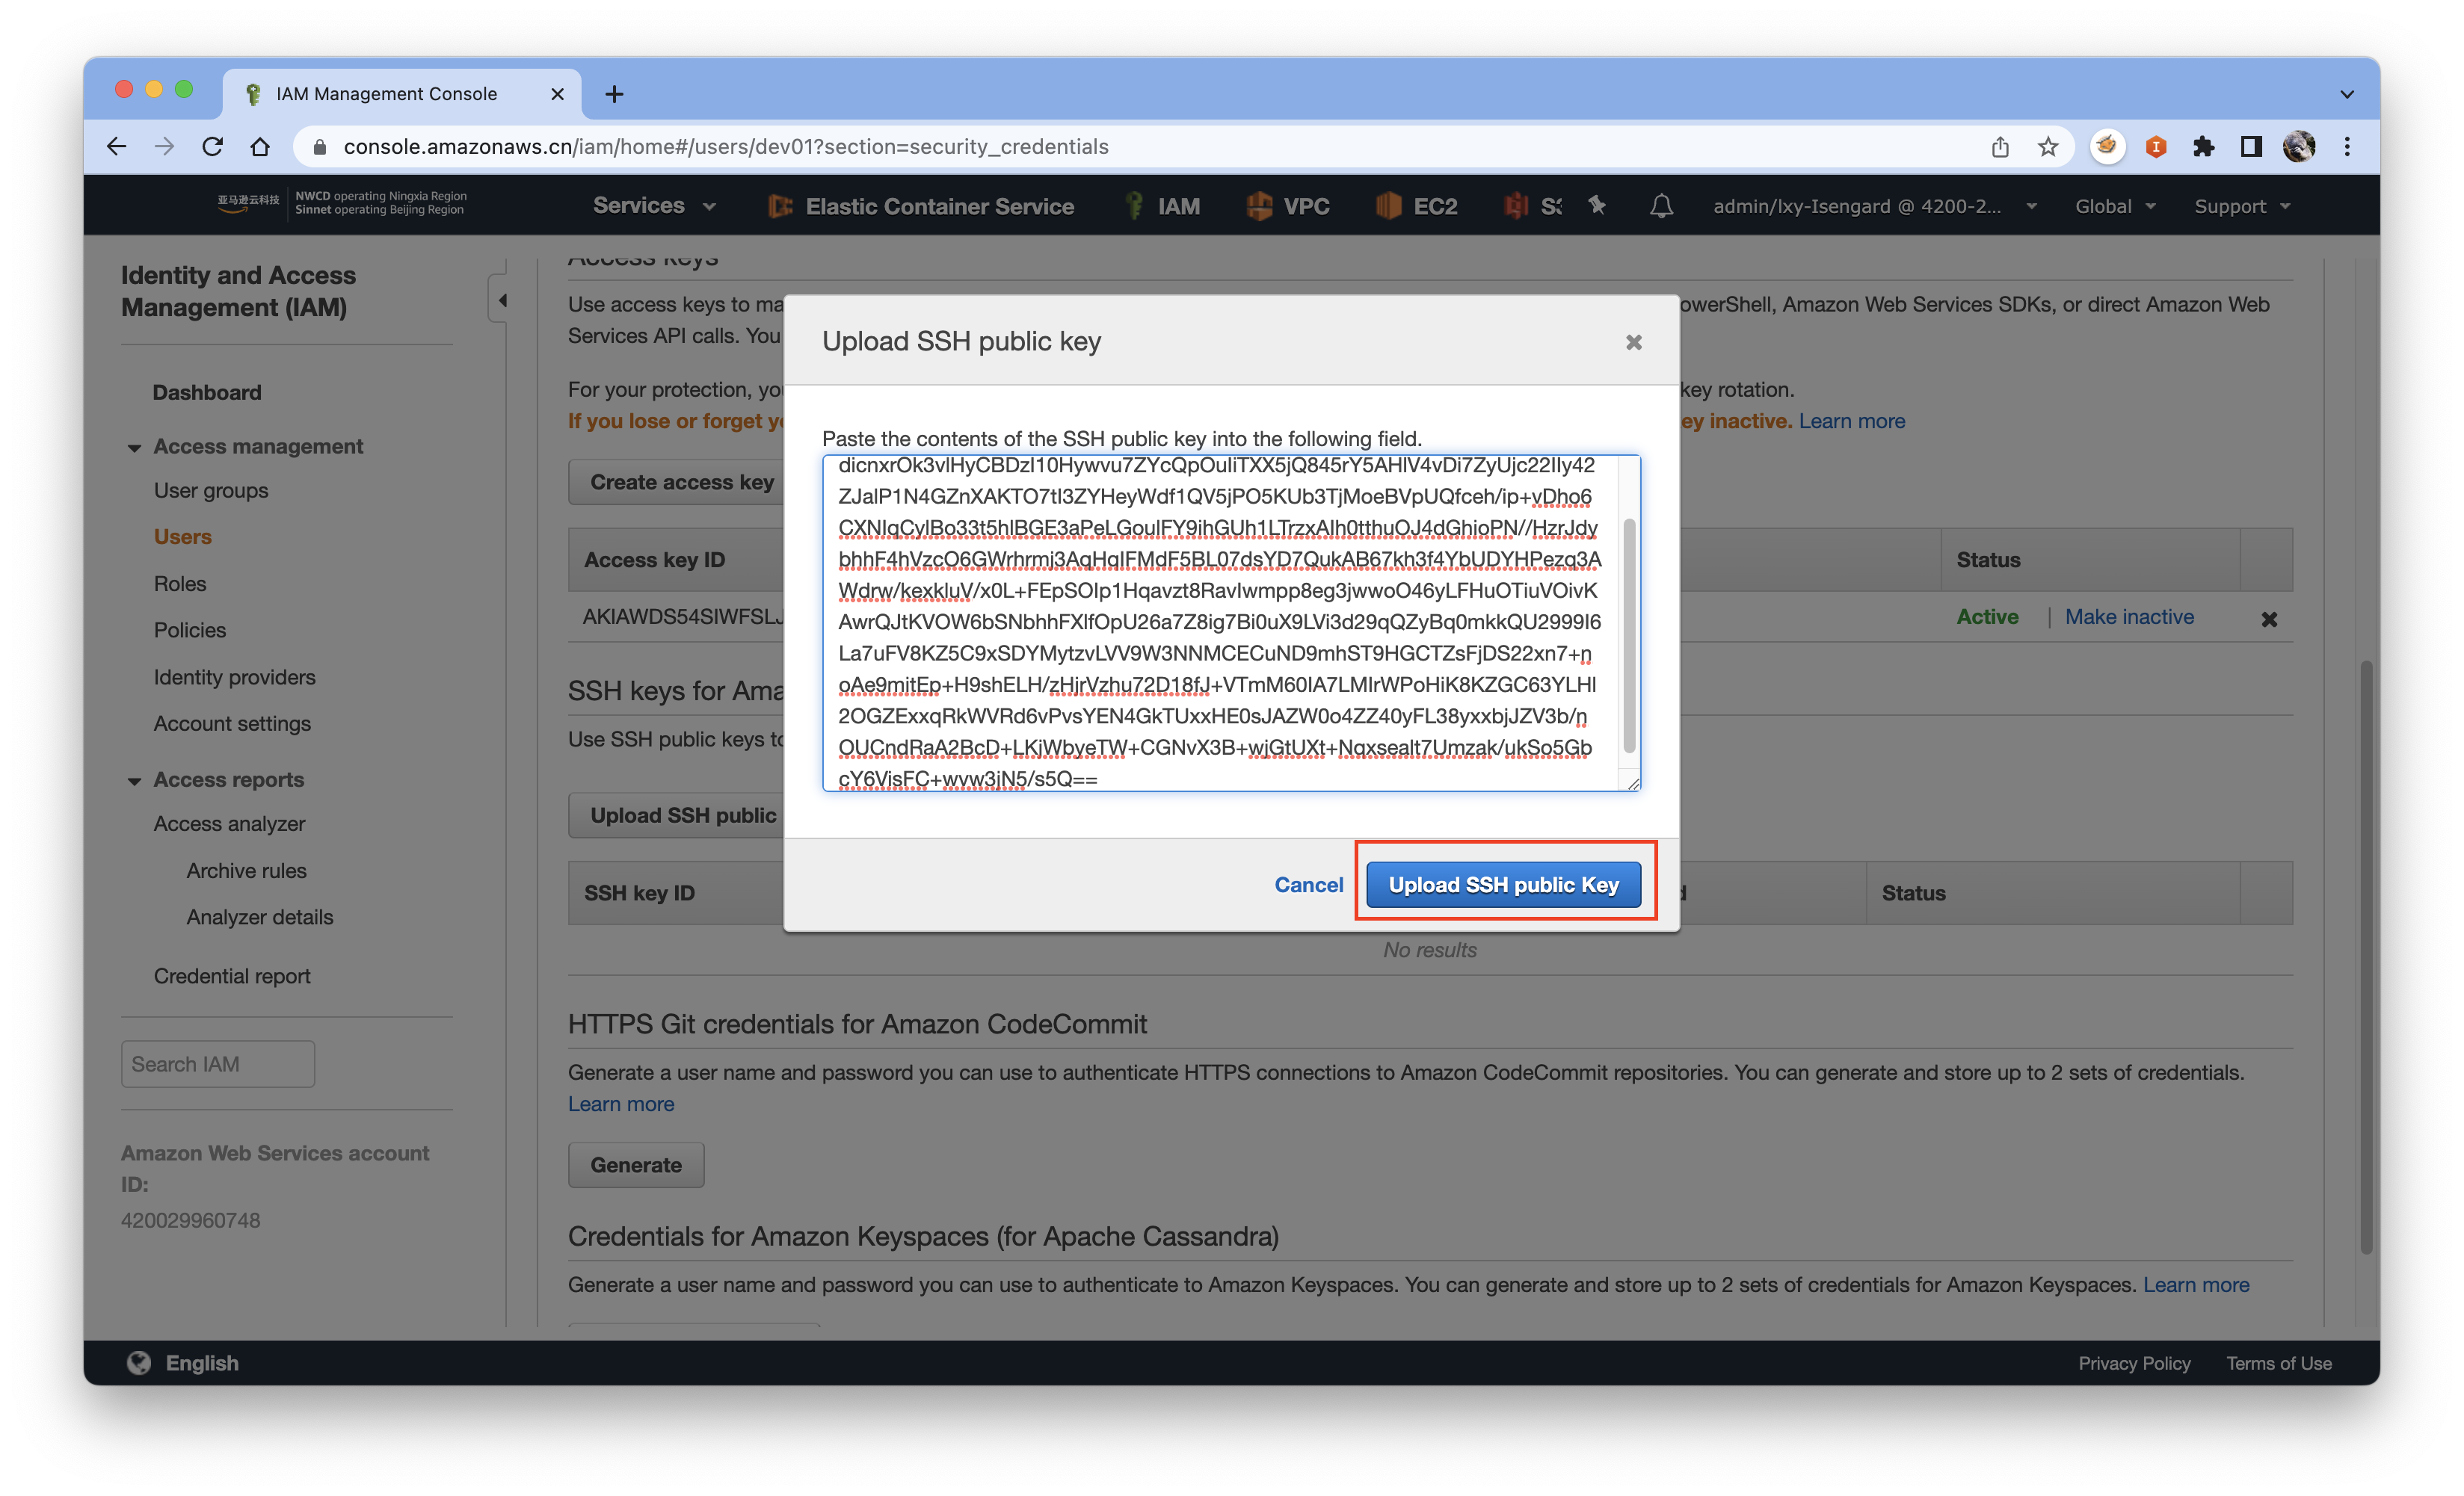Open Dashboard in the sidebar

tap(207, 392)
